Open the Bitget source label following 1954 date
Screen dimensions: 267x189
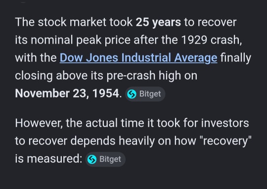point(145,94)
